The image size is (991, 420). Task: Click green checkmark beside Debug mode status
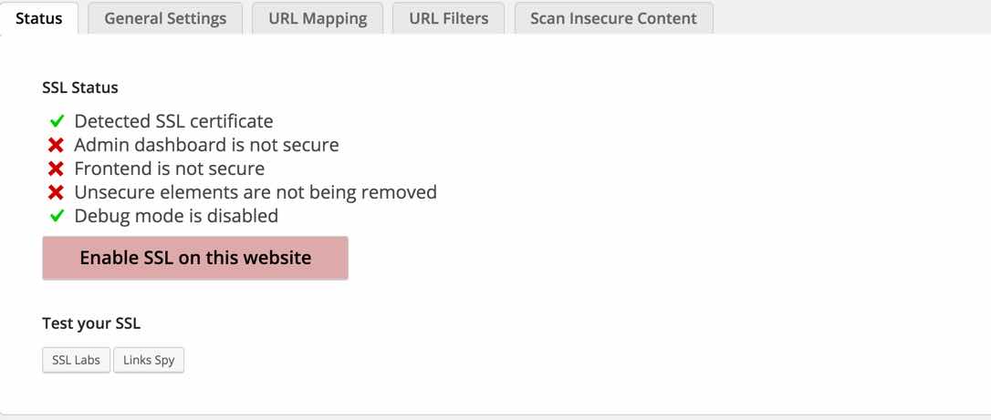click(x=57, y=216)
